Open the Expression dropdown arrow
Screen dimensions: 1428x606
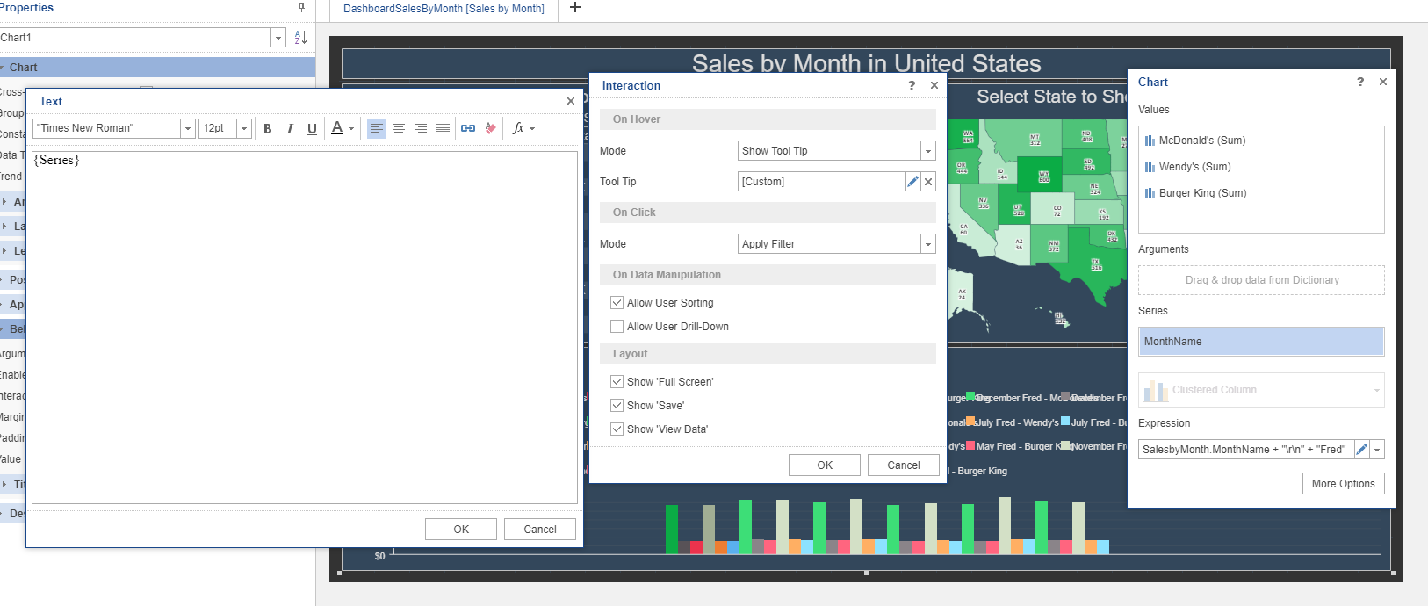click(1377, 450)
